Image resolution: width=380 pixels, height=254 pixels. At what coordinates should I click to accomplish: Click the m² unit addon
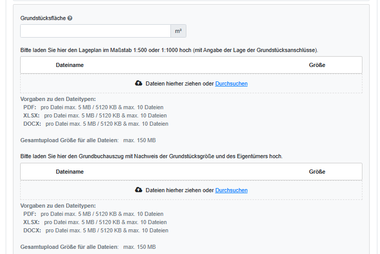[x=178, y=31]
